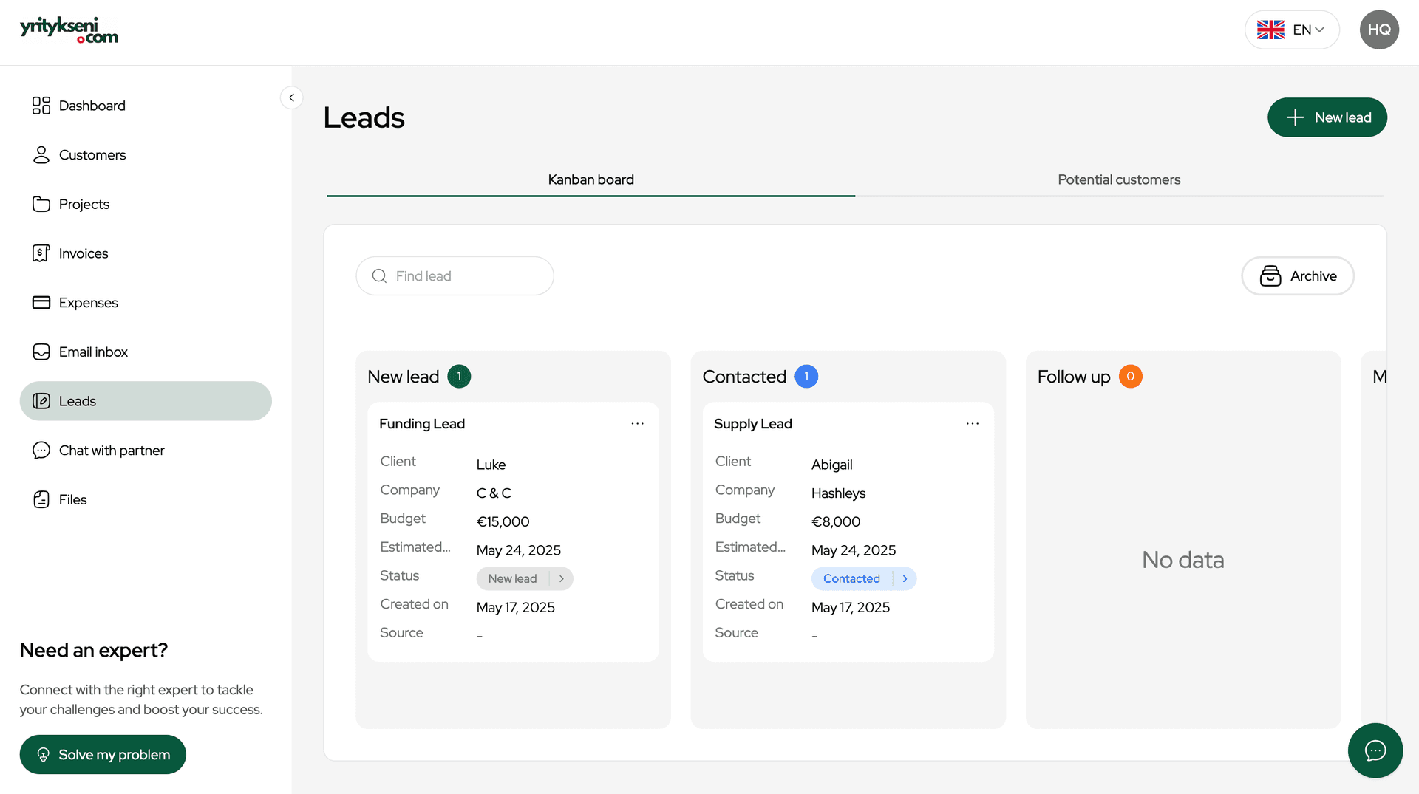This screenshot has width=1419, height=794.
Task: Collapse the sidebar with arrow toggle
Action: 291,97
